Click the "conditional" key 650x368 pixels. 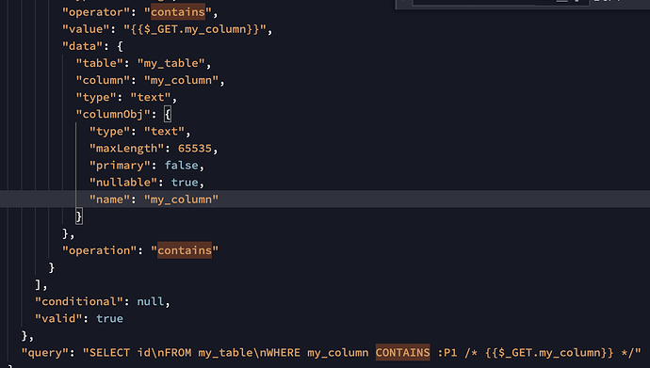point(79,301)
